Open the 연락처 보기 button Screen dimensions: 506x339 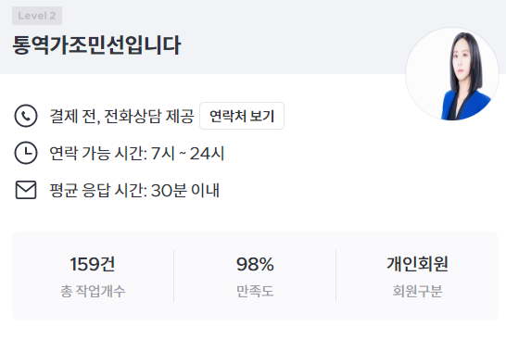pyautogui.click(x=242, y=116)
